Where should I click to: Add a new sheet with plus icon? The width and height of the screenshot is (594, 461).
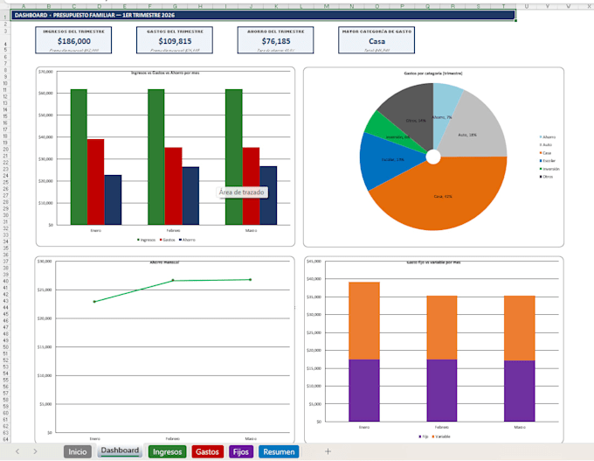pos(328,451)
